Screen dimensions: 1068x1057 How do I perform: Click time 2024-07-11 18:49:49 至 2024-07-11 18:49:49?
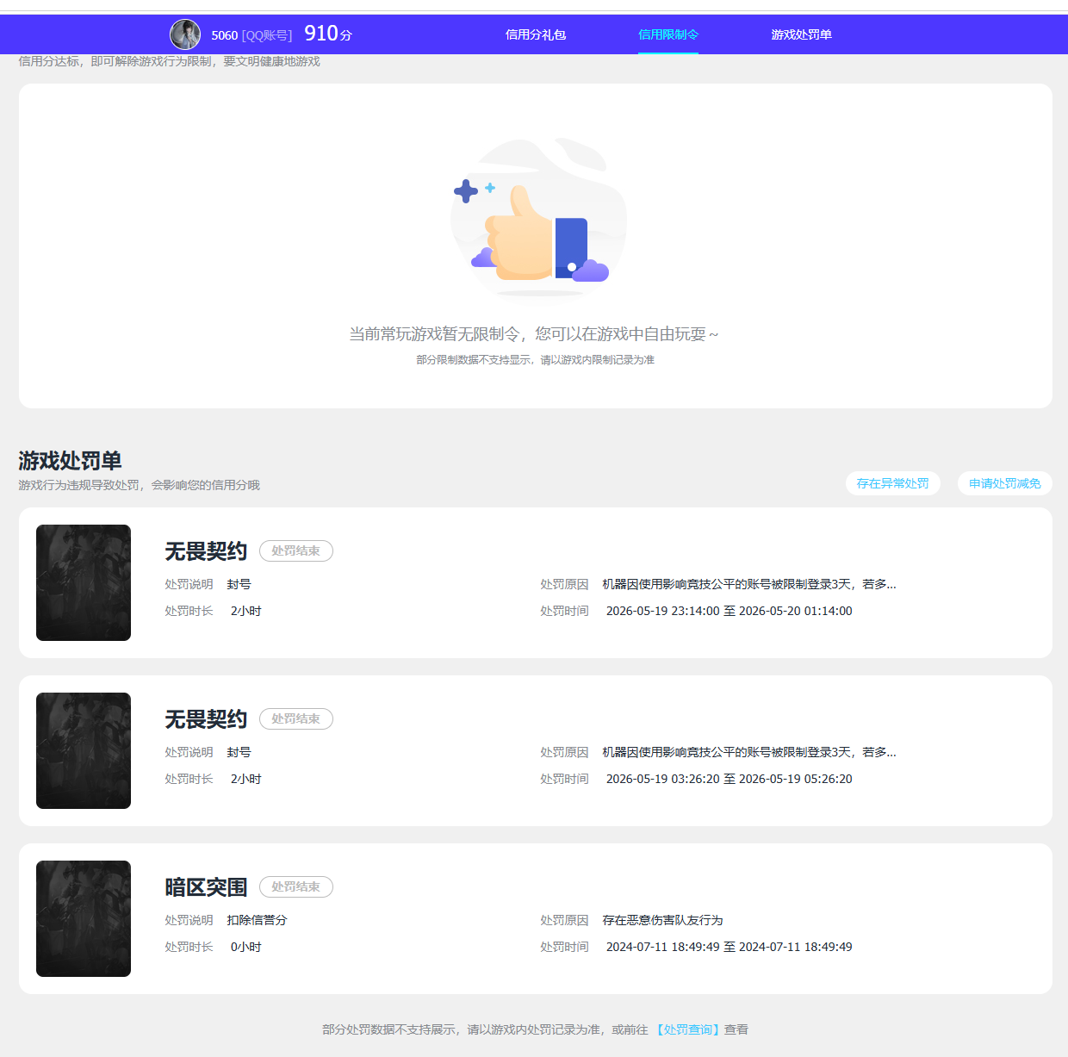point(730,947)
